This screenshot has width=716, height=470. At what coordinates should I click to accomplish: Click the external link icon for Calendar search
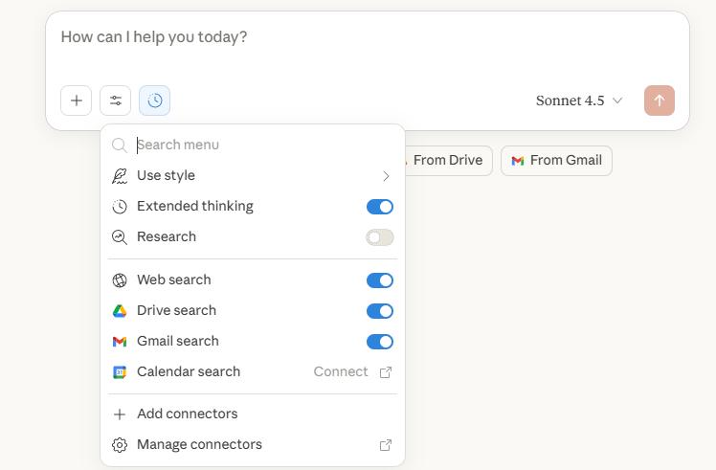pyautogui.click(x=386, y=372)
